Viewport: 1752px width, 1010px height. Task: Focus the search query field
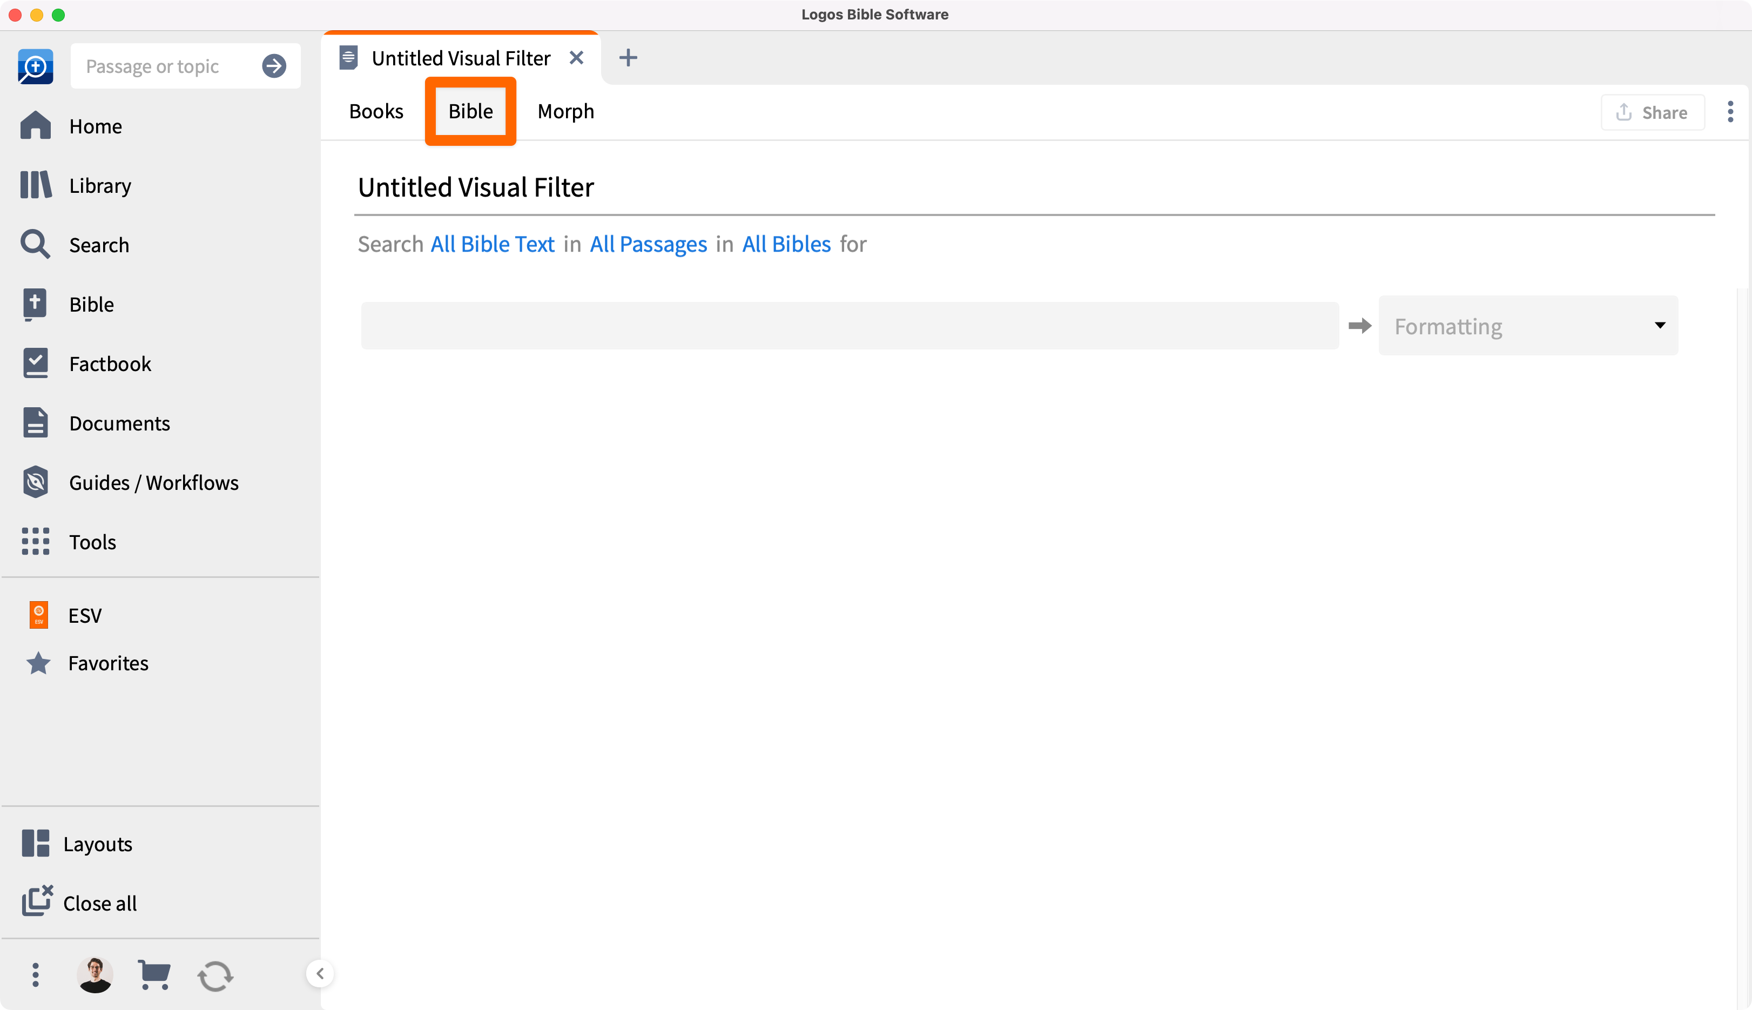850,325
